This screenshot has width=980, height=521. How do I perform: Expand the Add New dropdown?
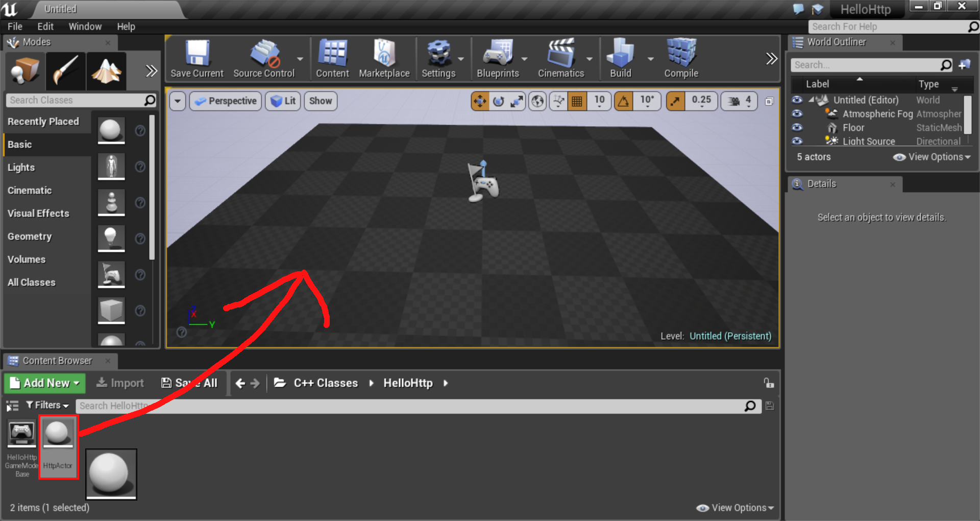45,383
